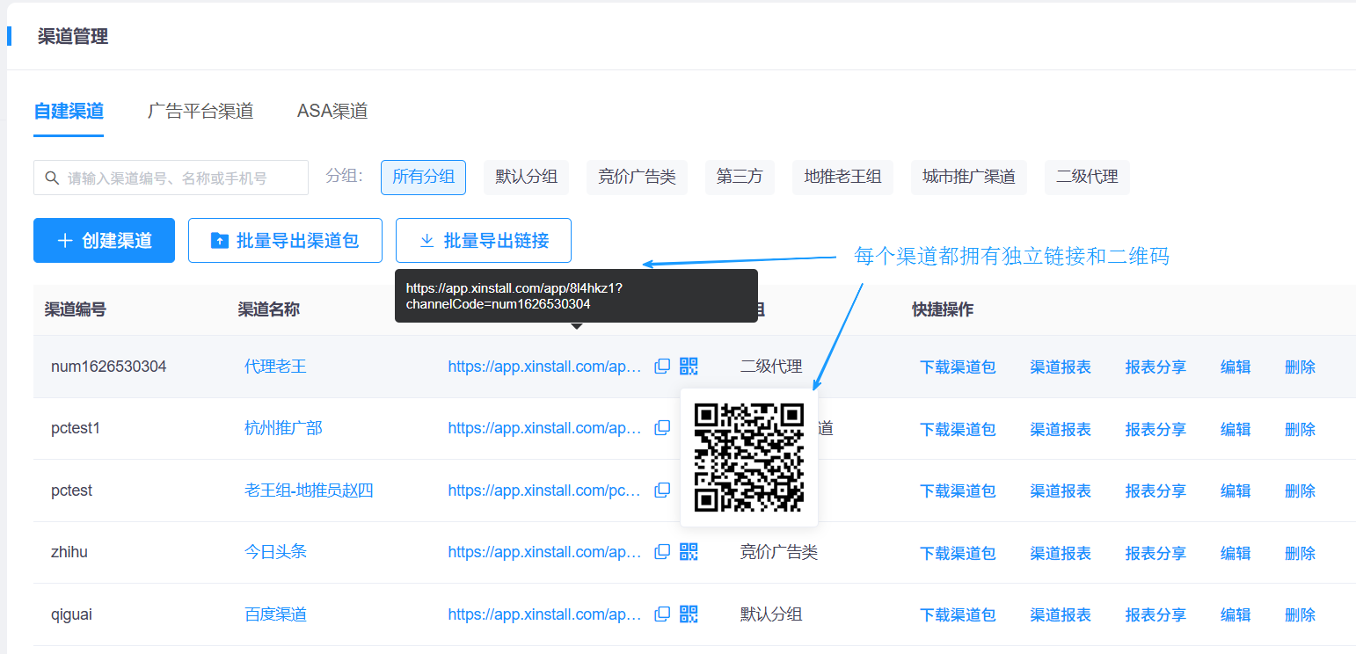Click the search magnifier icon
Viewport: 1356px width, 654px height.
[52, 178]
